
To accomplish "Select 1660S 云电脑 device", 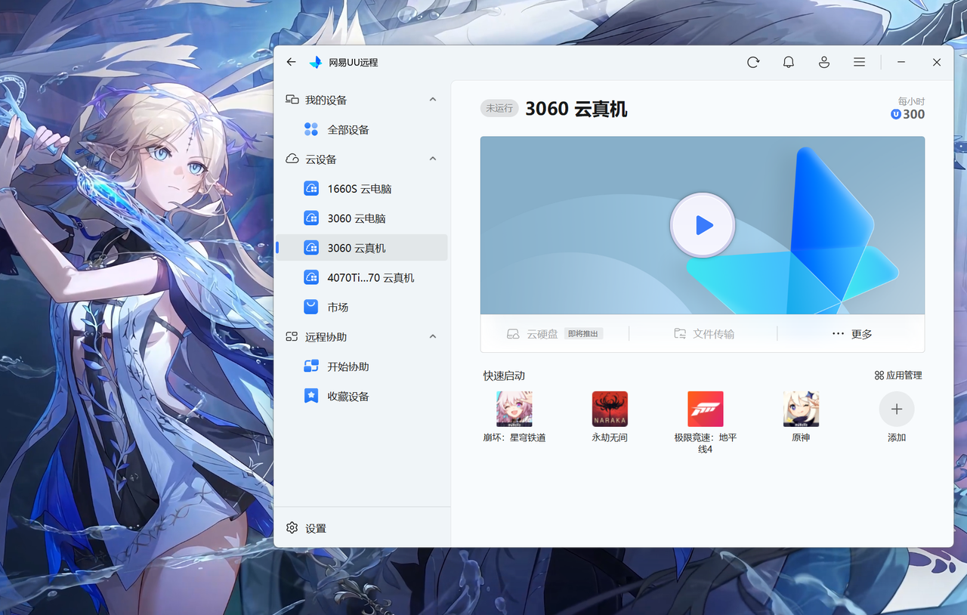I will [x=362, y=188].
